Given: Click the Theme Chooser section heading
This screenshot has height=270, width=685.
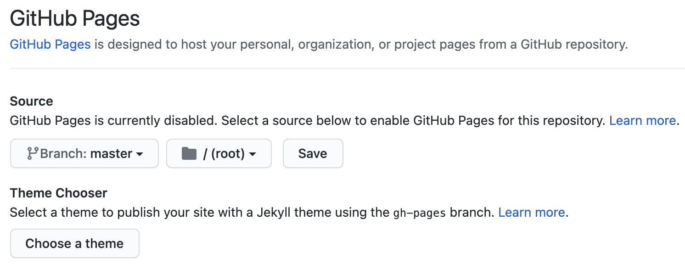Looking at the screenshot, I should (58, 193).
